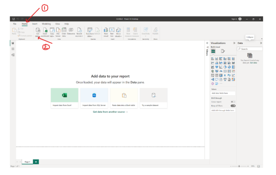Select the R script visual icon
This screenshot has width=276, height=175.
pyautogui.click(x=225, y=75)
